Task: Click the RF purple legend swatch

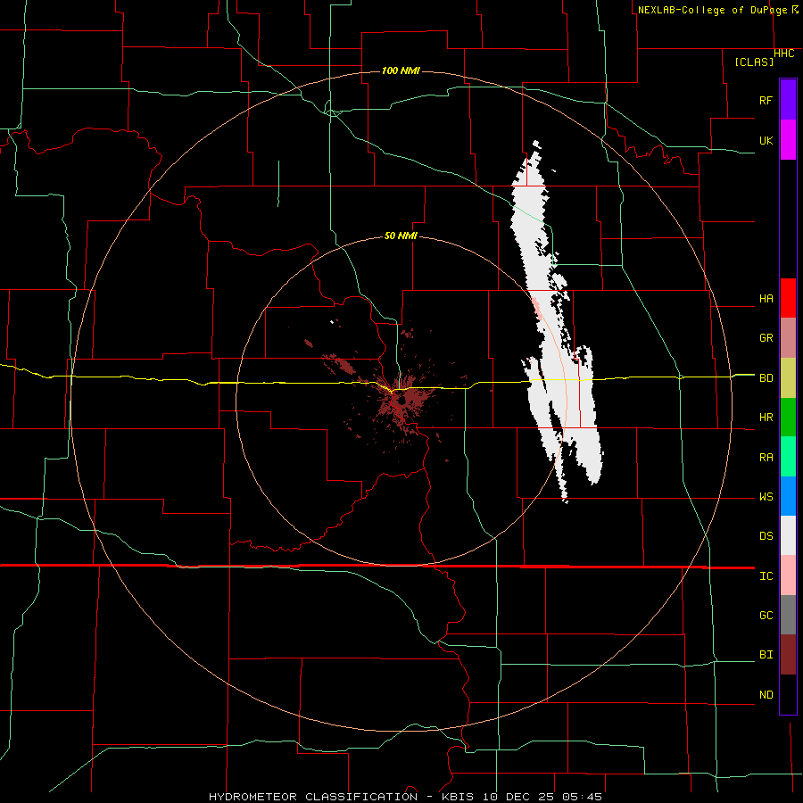Action: coord(788,100)
